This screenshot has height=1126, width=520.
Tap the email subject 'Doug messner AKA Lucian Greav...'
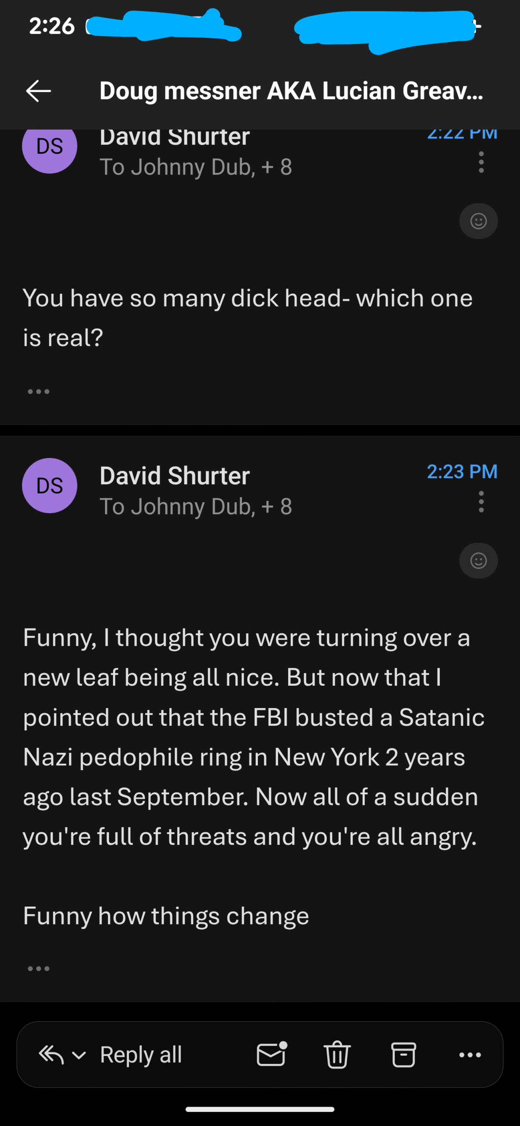click(x=291, y=91)
